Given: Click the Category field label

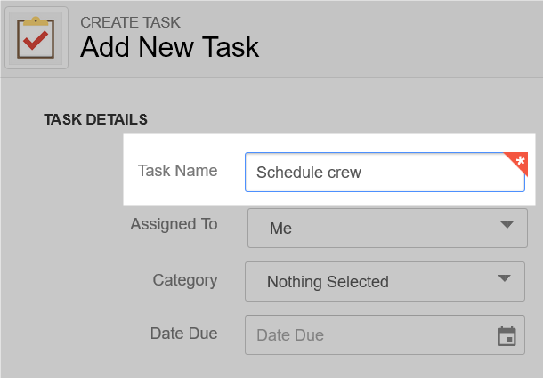Looking at the screenshot, I should coord(185,280).
